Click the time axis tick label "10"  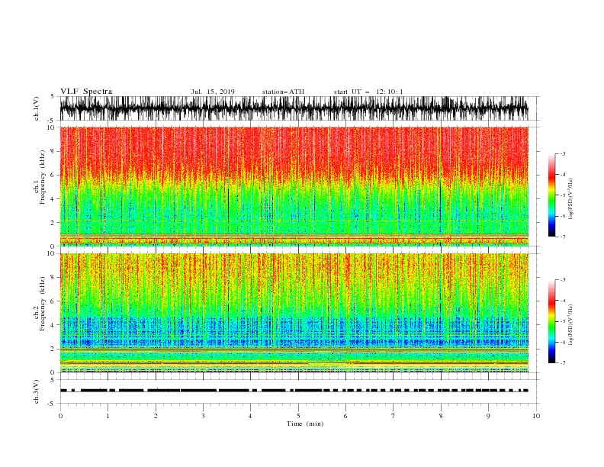[x=536, y=416]
